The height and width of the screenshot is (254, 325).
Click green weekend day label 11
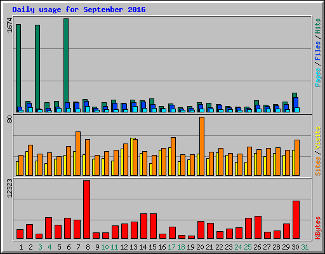[x=114, y=247]
